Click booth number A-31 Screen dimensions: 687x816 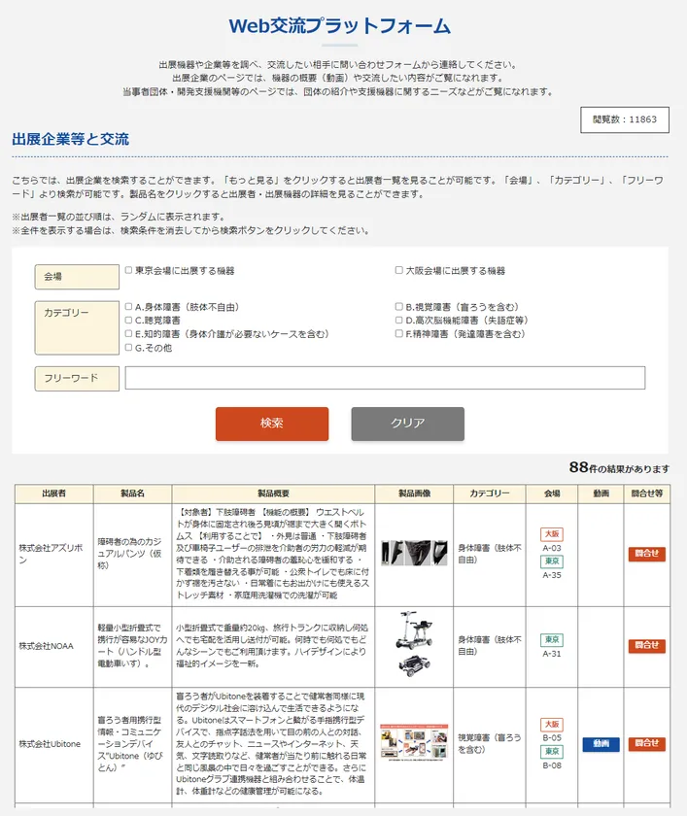click(552, 654)
